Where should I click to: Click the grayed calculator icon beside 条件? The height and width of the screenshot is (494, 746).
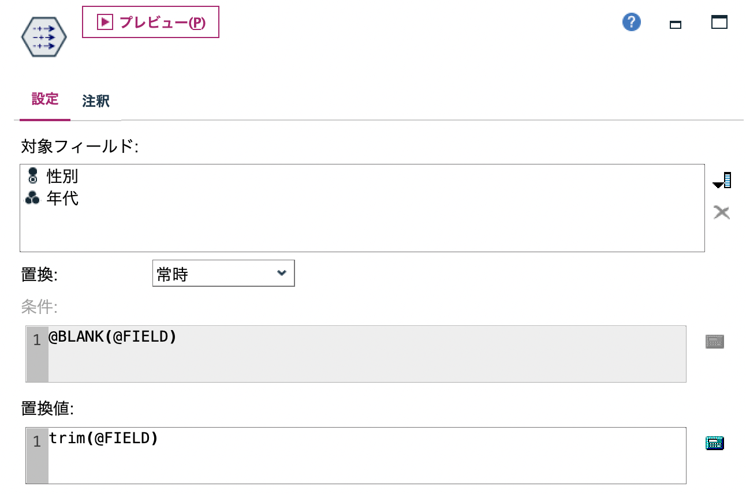715,341
